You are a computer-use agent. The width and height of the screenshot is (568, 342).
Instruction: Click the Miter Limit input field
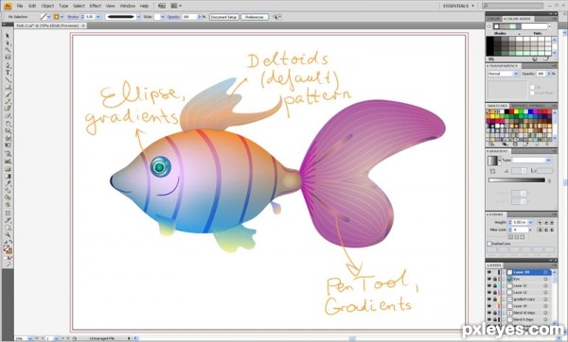pos(521,230)
